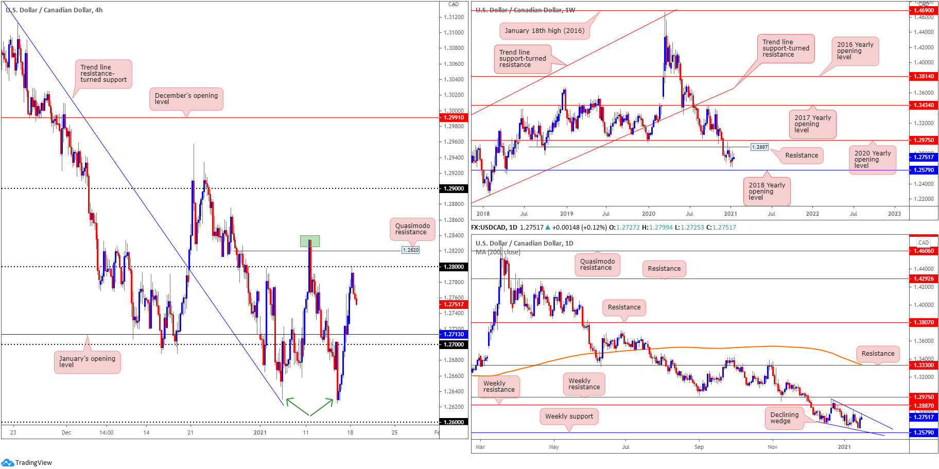Click the 14:00 label on the 4h time axis

pos(106,432)
